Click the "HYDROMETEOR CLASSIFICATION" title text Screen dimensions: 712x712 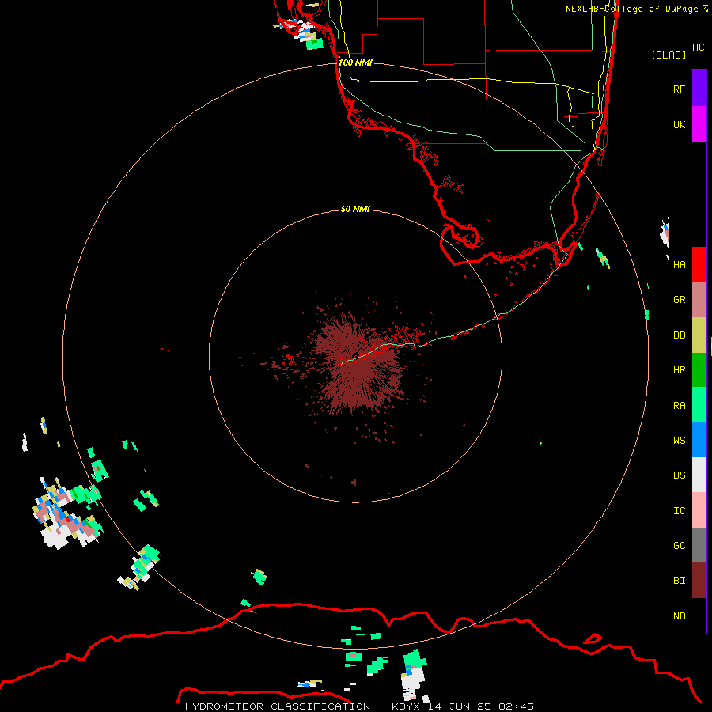click(278, 706)
